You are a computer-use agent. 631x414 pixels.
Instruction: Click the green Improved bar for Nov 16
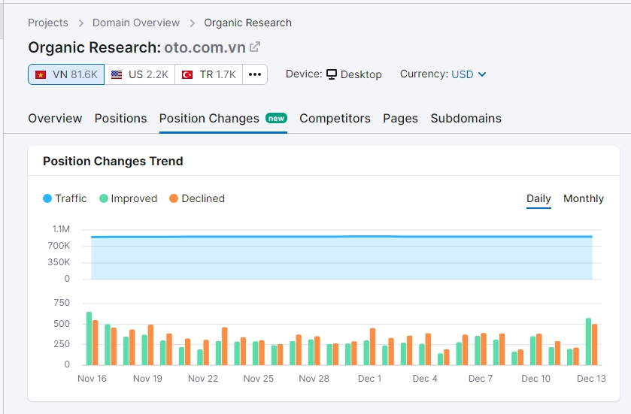[89, 338]
